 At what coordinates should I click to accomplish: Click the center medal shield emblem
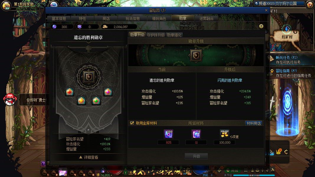coord(89,77)
